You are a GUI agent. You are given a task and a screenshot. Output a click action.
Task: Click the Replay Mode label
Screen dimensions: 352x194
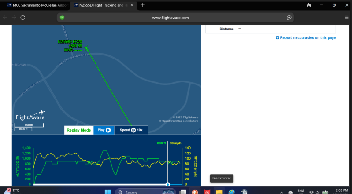coord(79,130)
